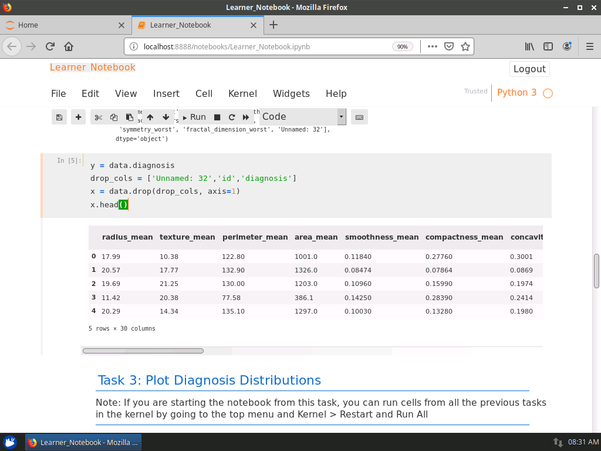Screen dimensions: 601x451
Task: Click into the In [5] code cell editor
Action: pyautogui.click(x=317, y=185)
